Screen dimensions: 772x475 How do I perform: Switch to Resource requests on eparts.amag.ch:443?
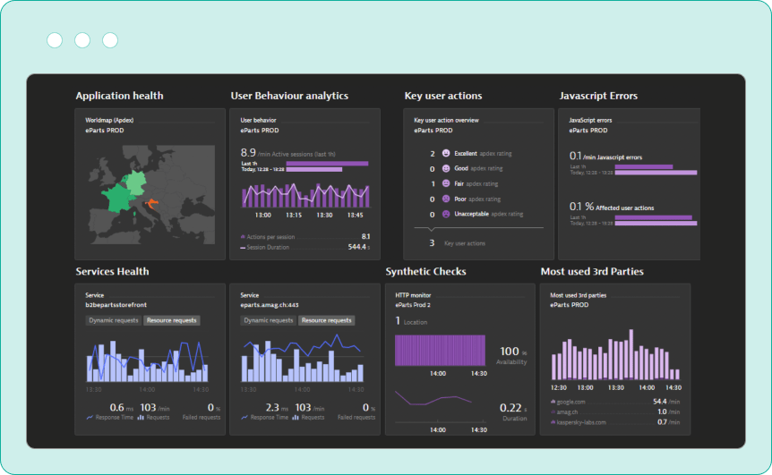point(327,320)
